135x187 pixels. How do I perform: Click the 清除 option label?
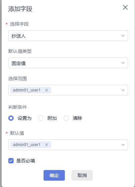[x=77, y=118]
